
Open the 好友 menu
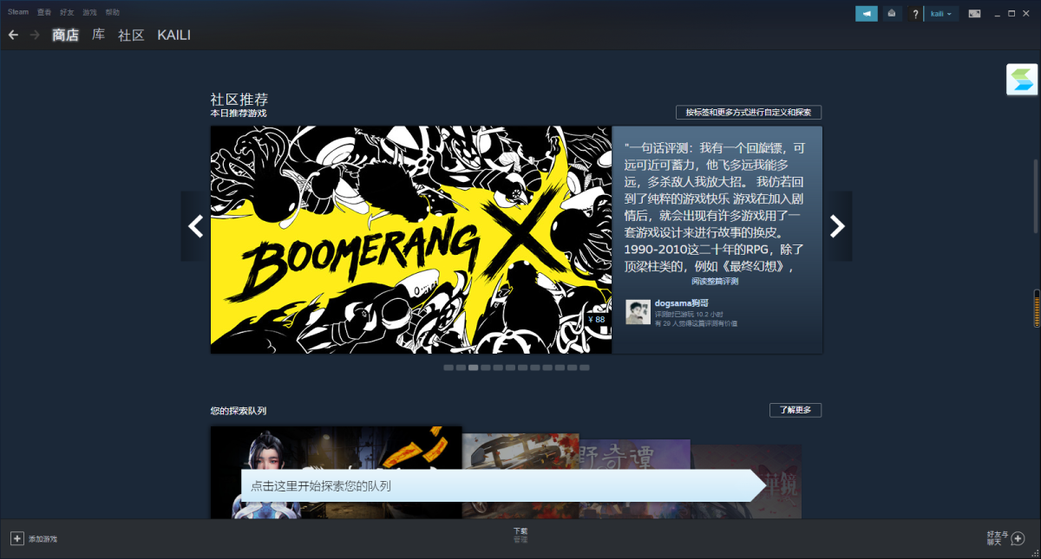pyautogui.click(x=67, y=12)
